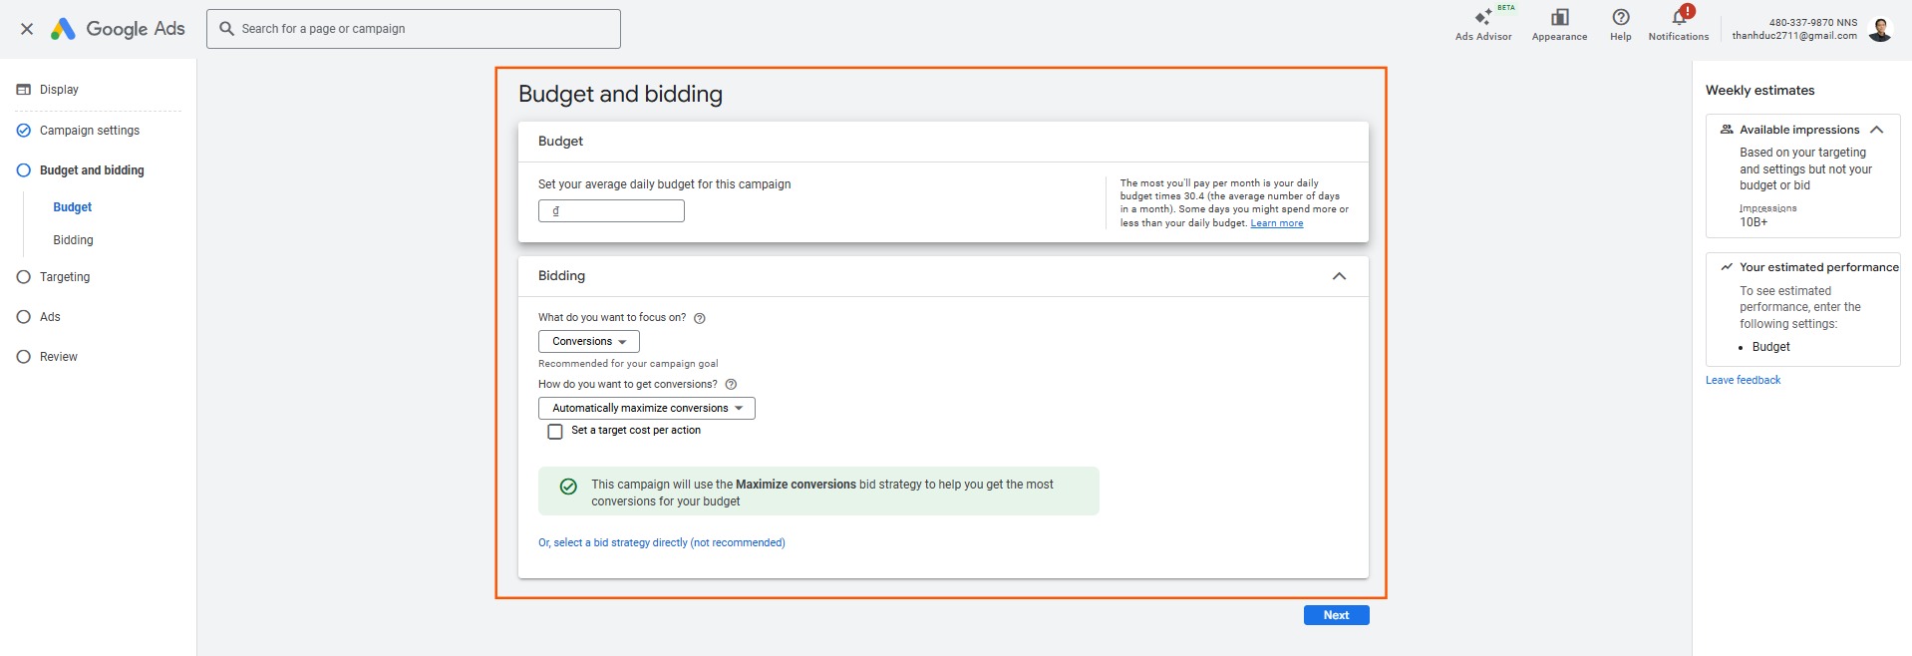Open the Notifications bell
This screenshot has width=1912, height=656.
tap(1679, 18)
